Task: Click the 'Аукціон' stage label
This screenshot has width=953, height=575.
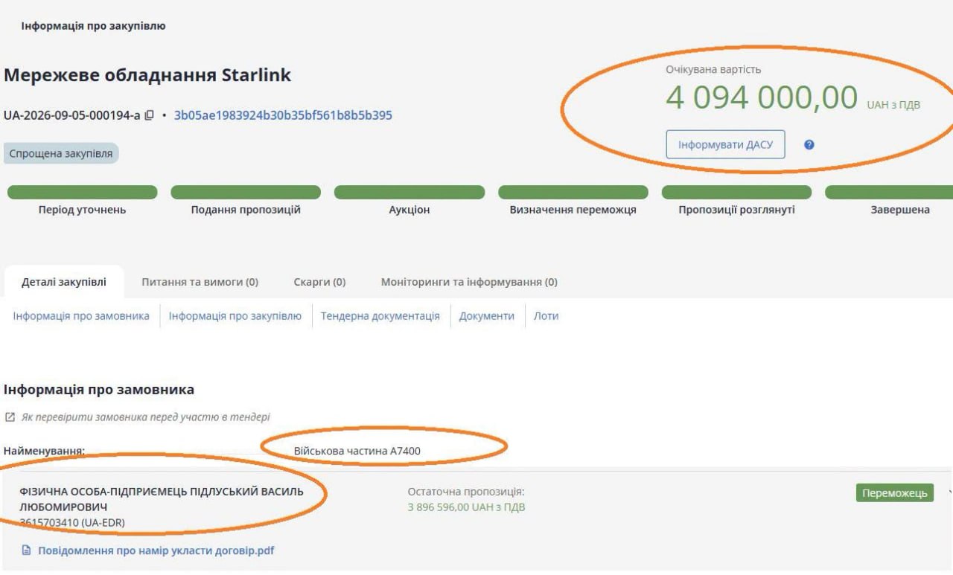Action: pos(409,210)
